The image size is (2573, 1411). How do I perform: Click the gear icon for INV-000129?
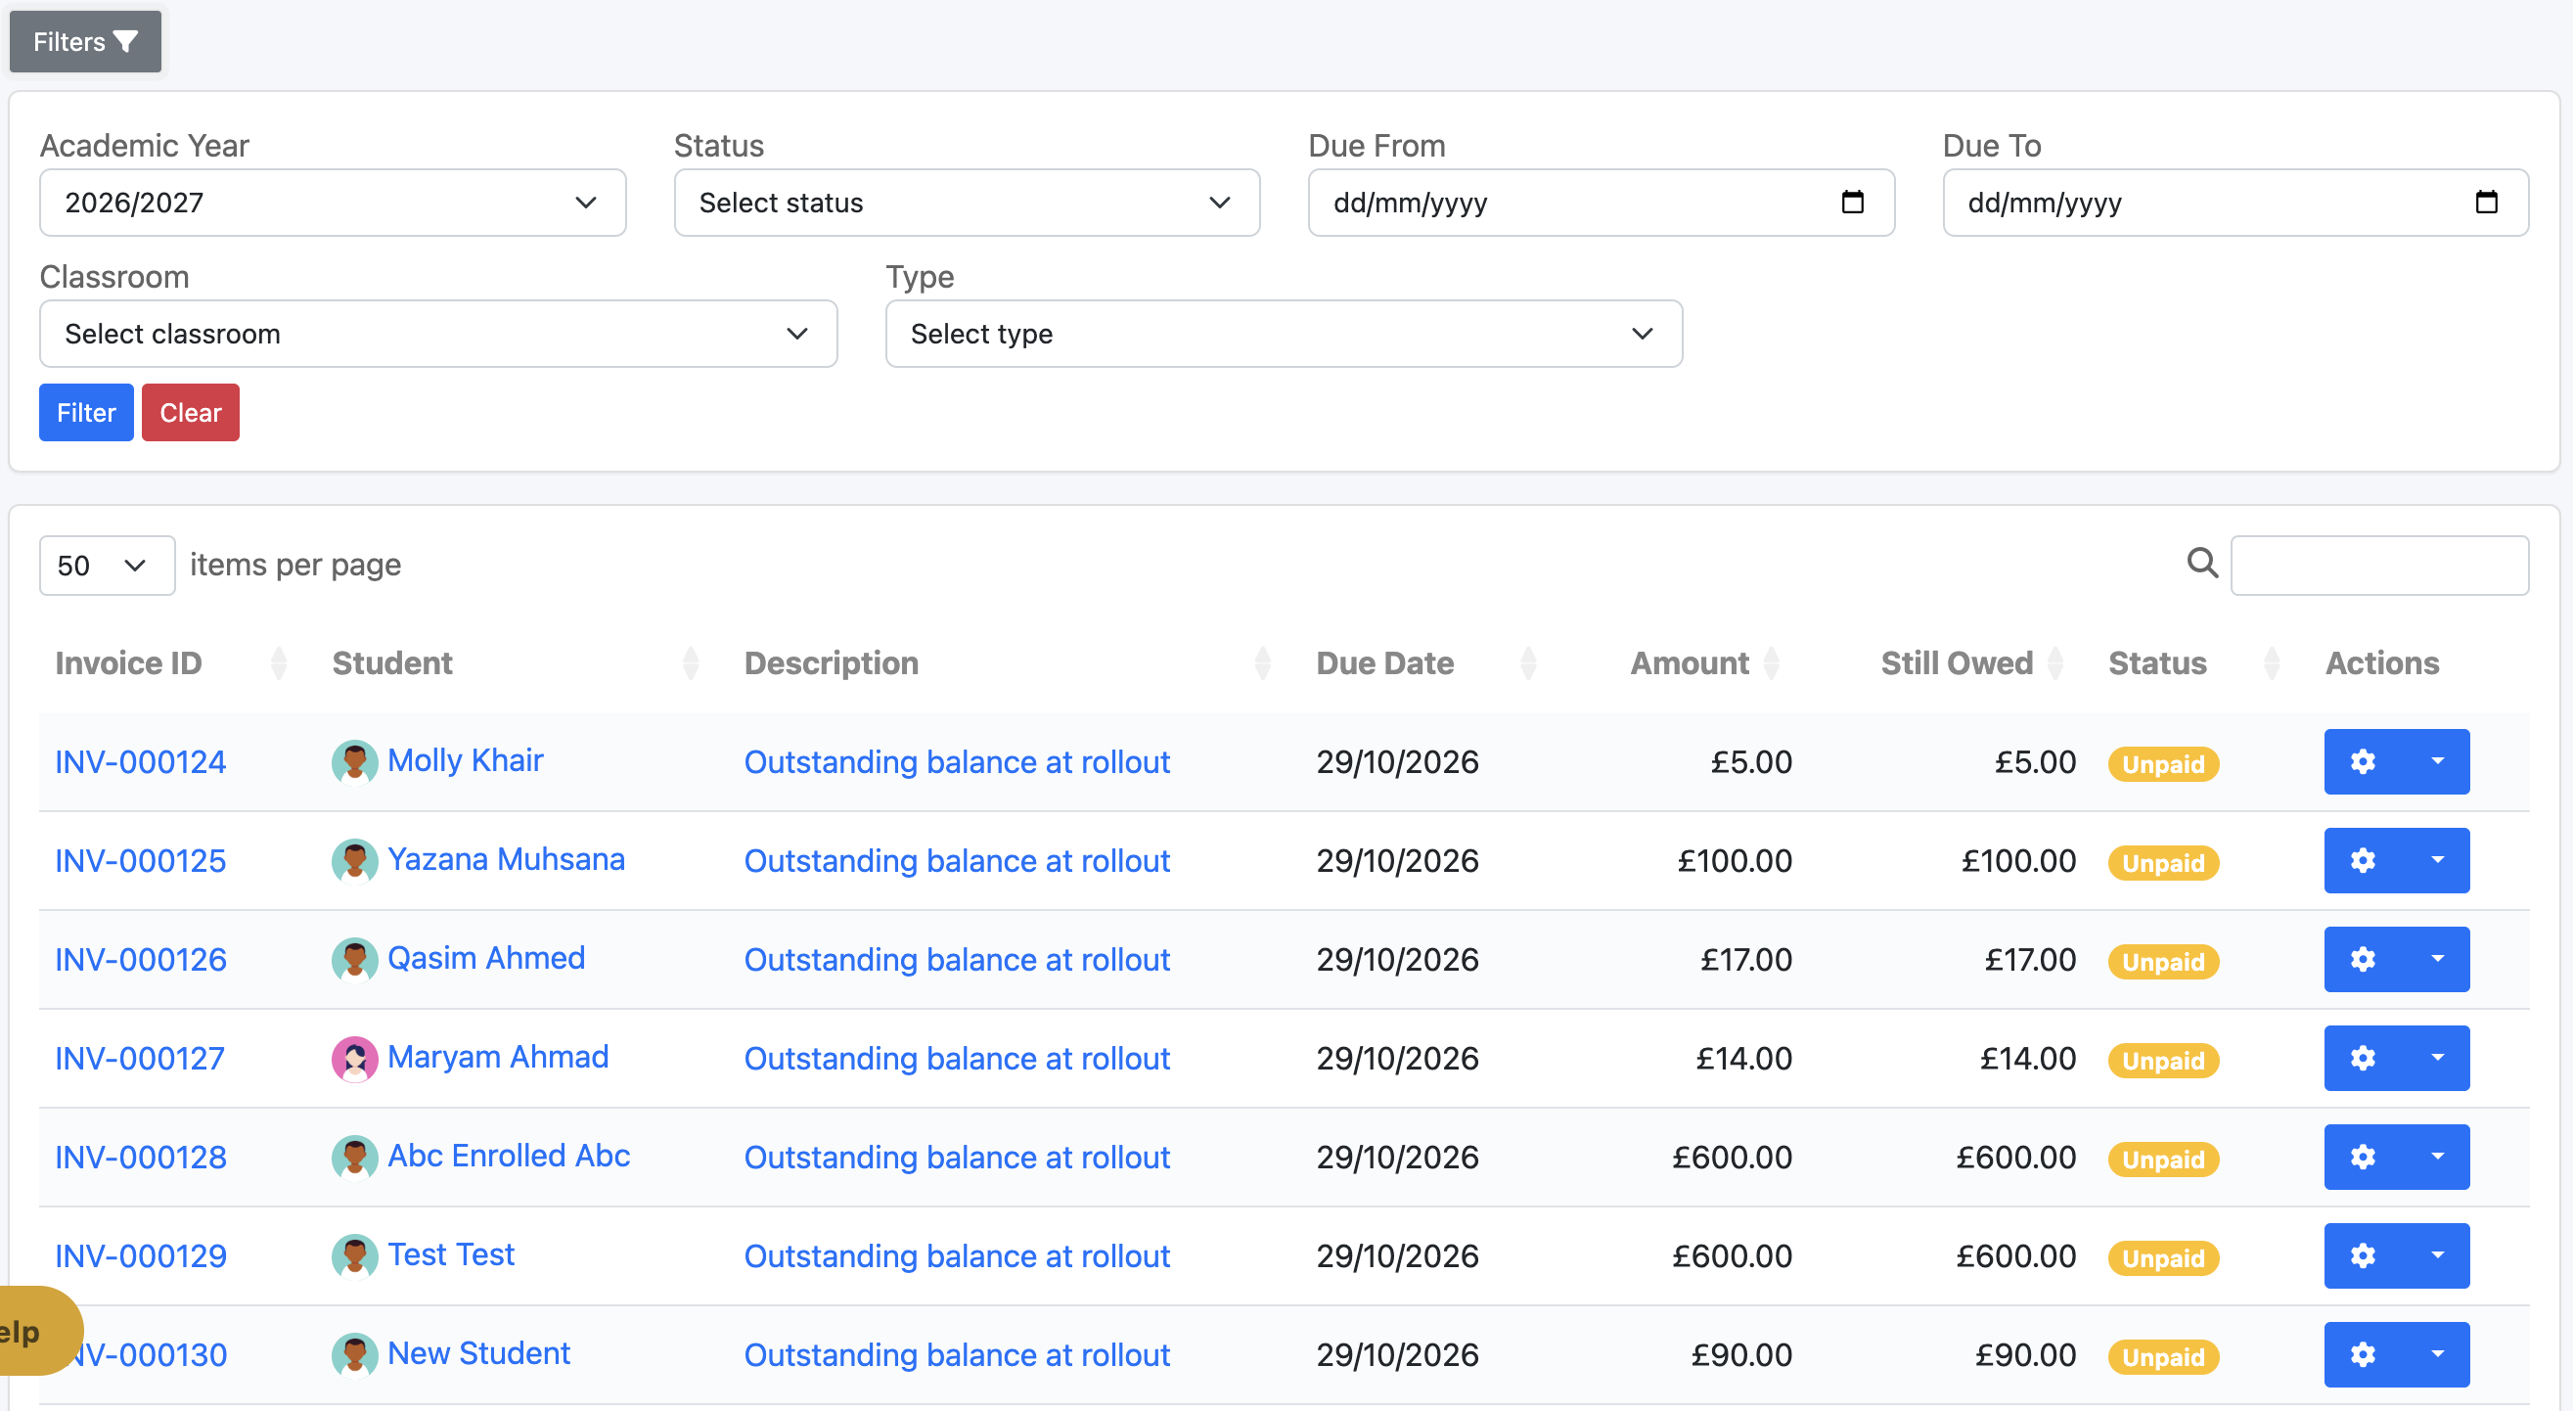click(2363, 1256)
